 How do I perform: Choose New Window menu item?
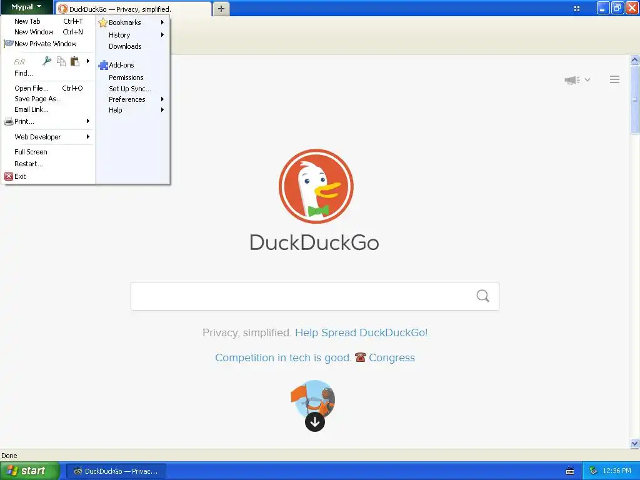[x=48, y=32]
